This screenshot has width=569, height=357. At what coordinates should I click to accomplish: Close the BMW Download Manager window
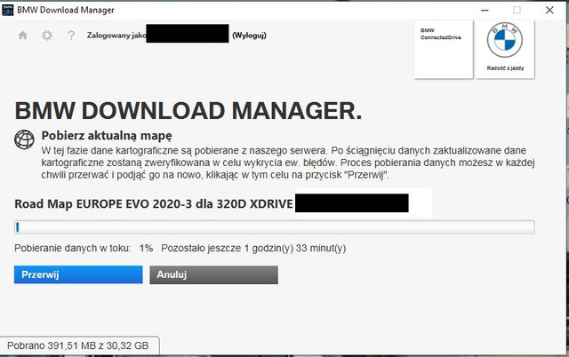click(549, 10)
